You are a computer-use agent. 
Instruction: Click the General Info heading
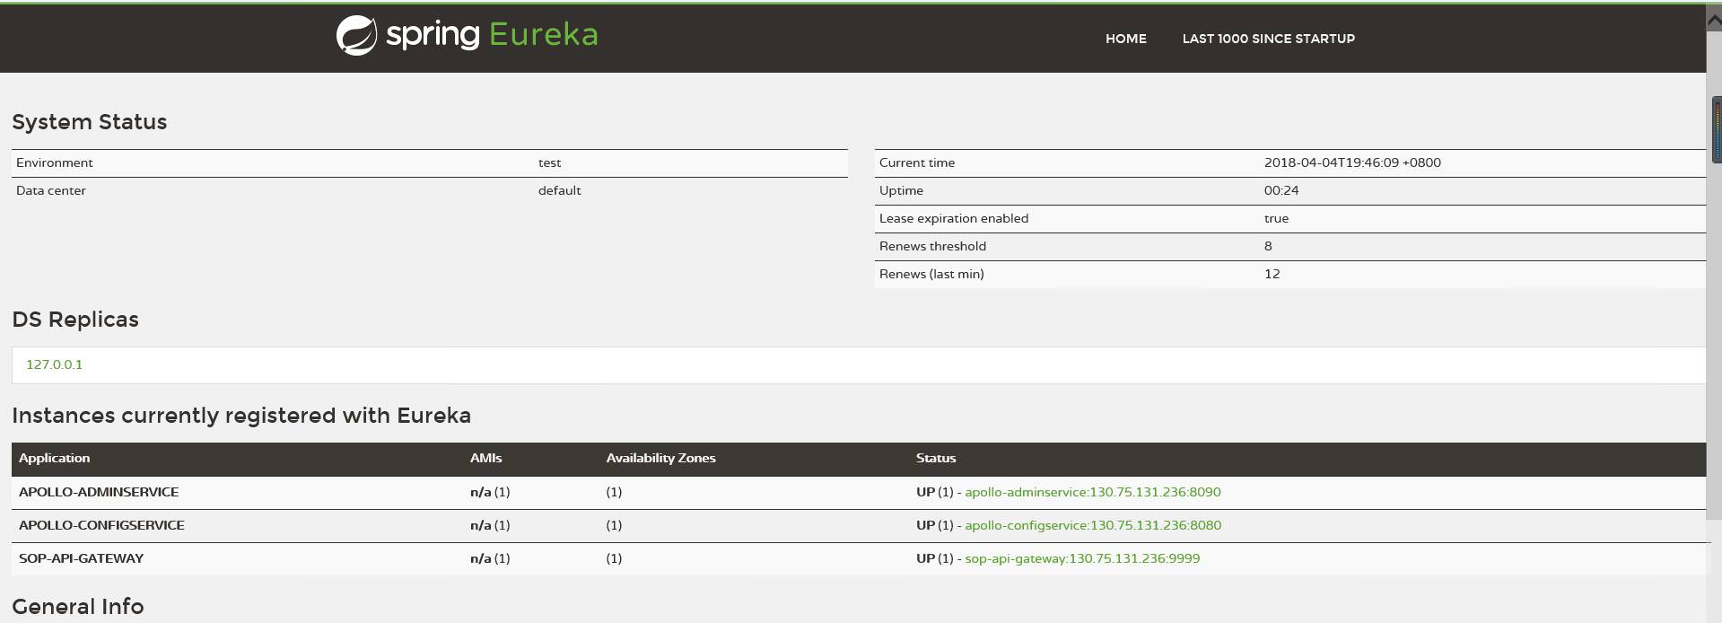[x=78, y=607]
